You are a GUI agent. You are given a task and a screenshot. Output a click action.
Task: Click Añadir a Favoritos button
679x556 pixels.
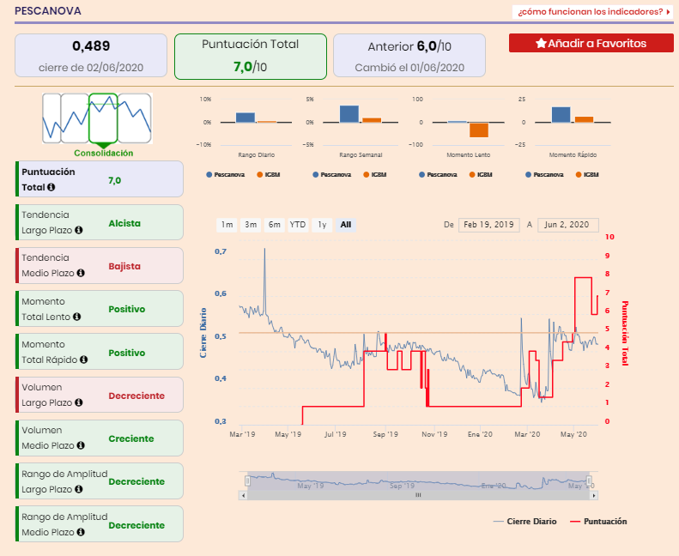(x=591, y=43)
